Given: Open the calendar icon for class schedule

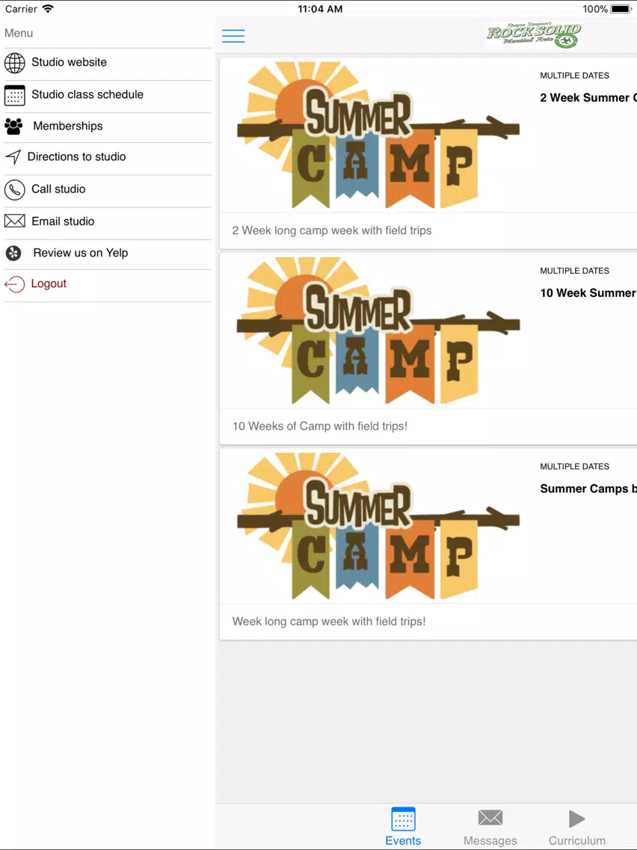Looking at the screenshot, I should (x=15, y=95).
